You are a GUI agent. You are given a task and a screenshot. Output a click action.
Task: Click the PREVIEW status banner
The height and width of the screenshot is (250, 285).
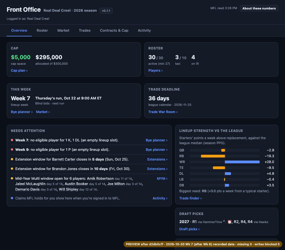pyautogui.click(x=203, y=244)
